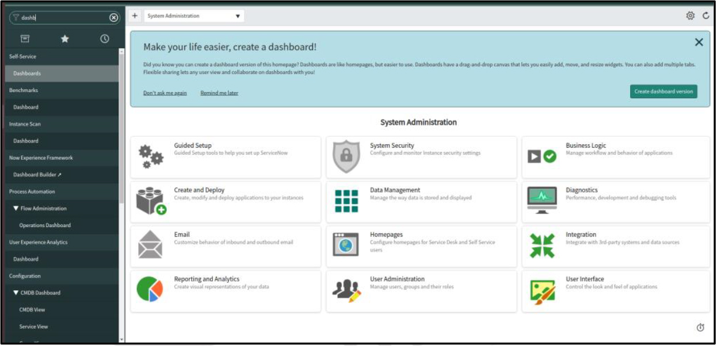Open Dashboard Builder module
Image resolution: width=717 pixels, height=346 pixels.
[x=62, y=175]
